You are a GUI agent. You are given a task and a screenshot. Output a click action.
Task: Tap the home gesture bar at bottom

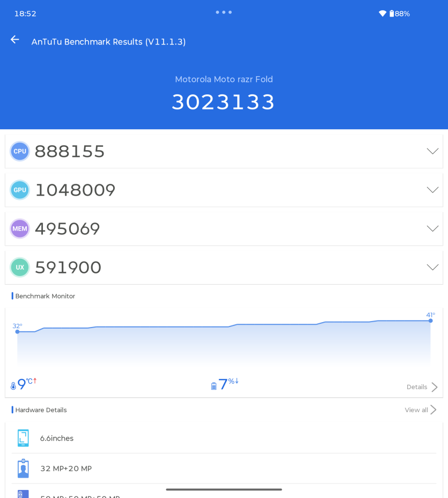point(224,489)
